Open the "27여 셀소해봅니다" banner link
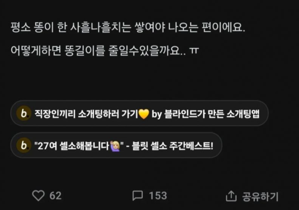This screenshot has height=210, width=299. [116, 145]
